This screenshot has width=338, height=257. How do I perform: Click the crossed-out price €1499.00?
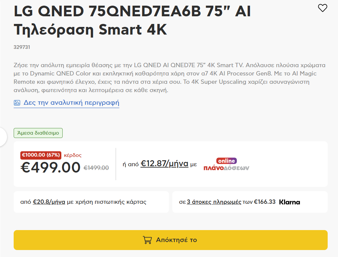pos(96,168)
